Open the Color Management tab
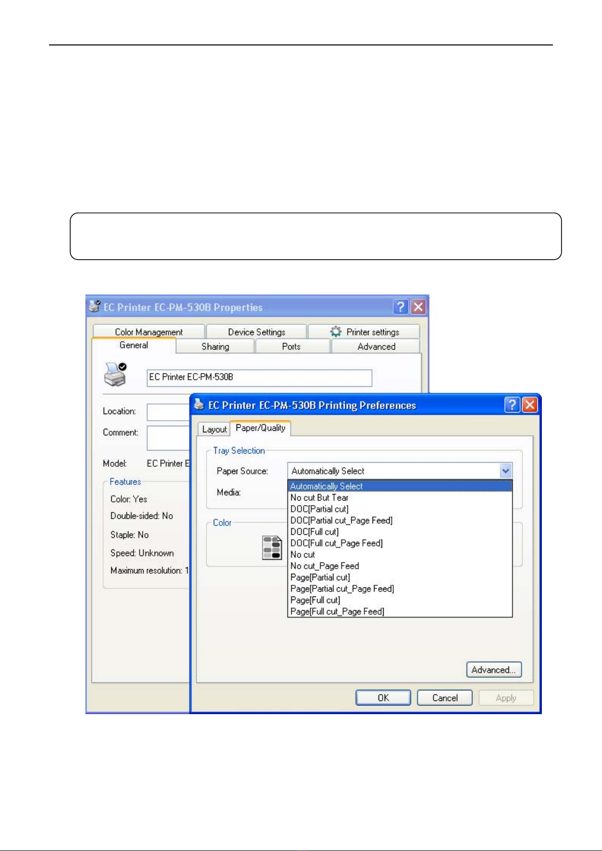Viewport: 602px width, 851px height. (x=149, y=332)
